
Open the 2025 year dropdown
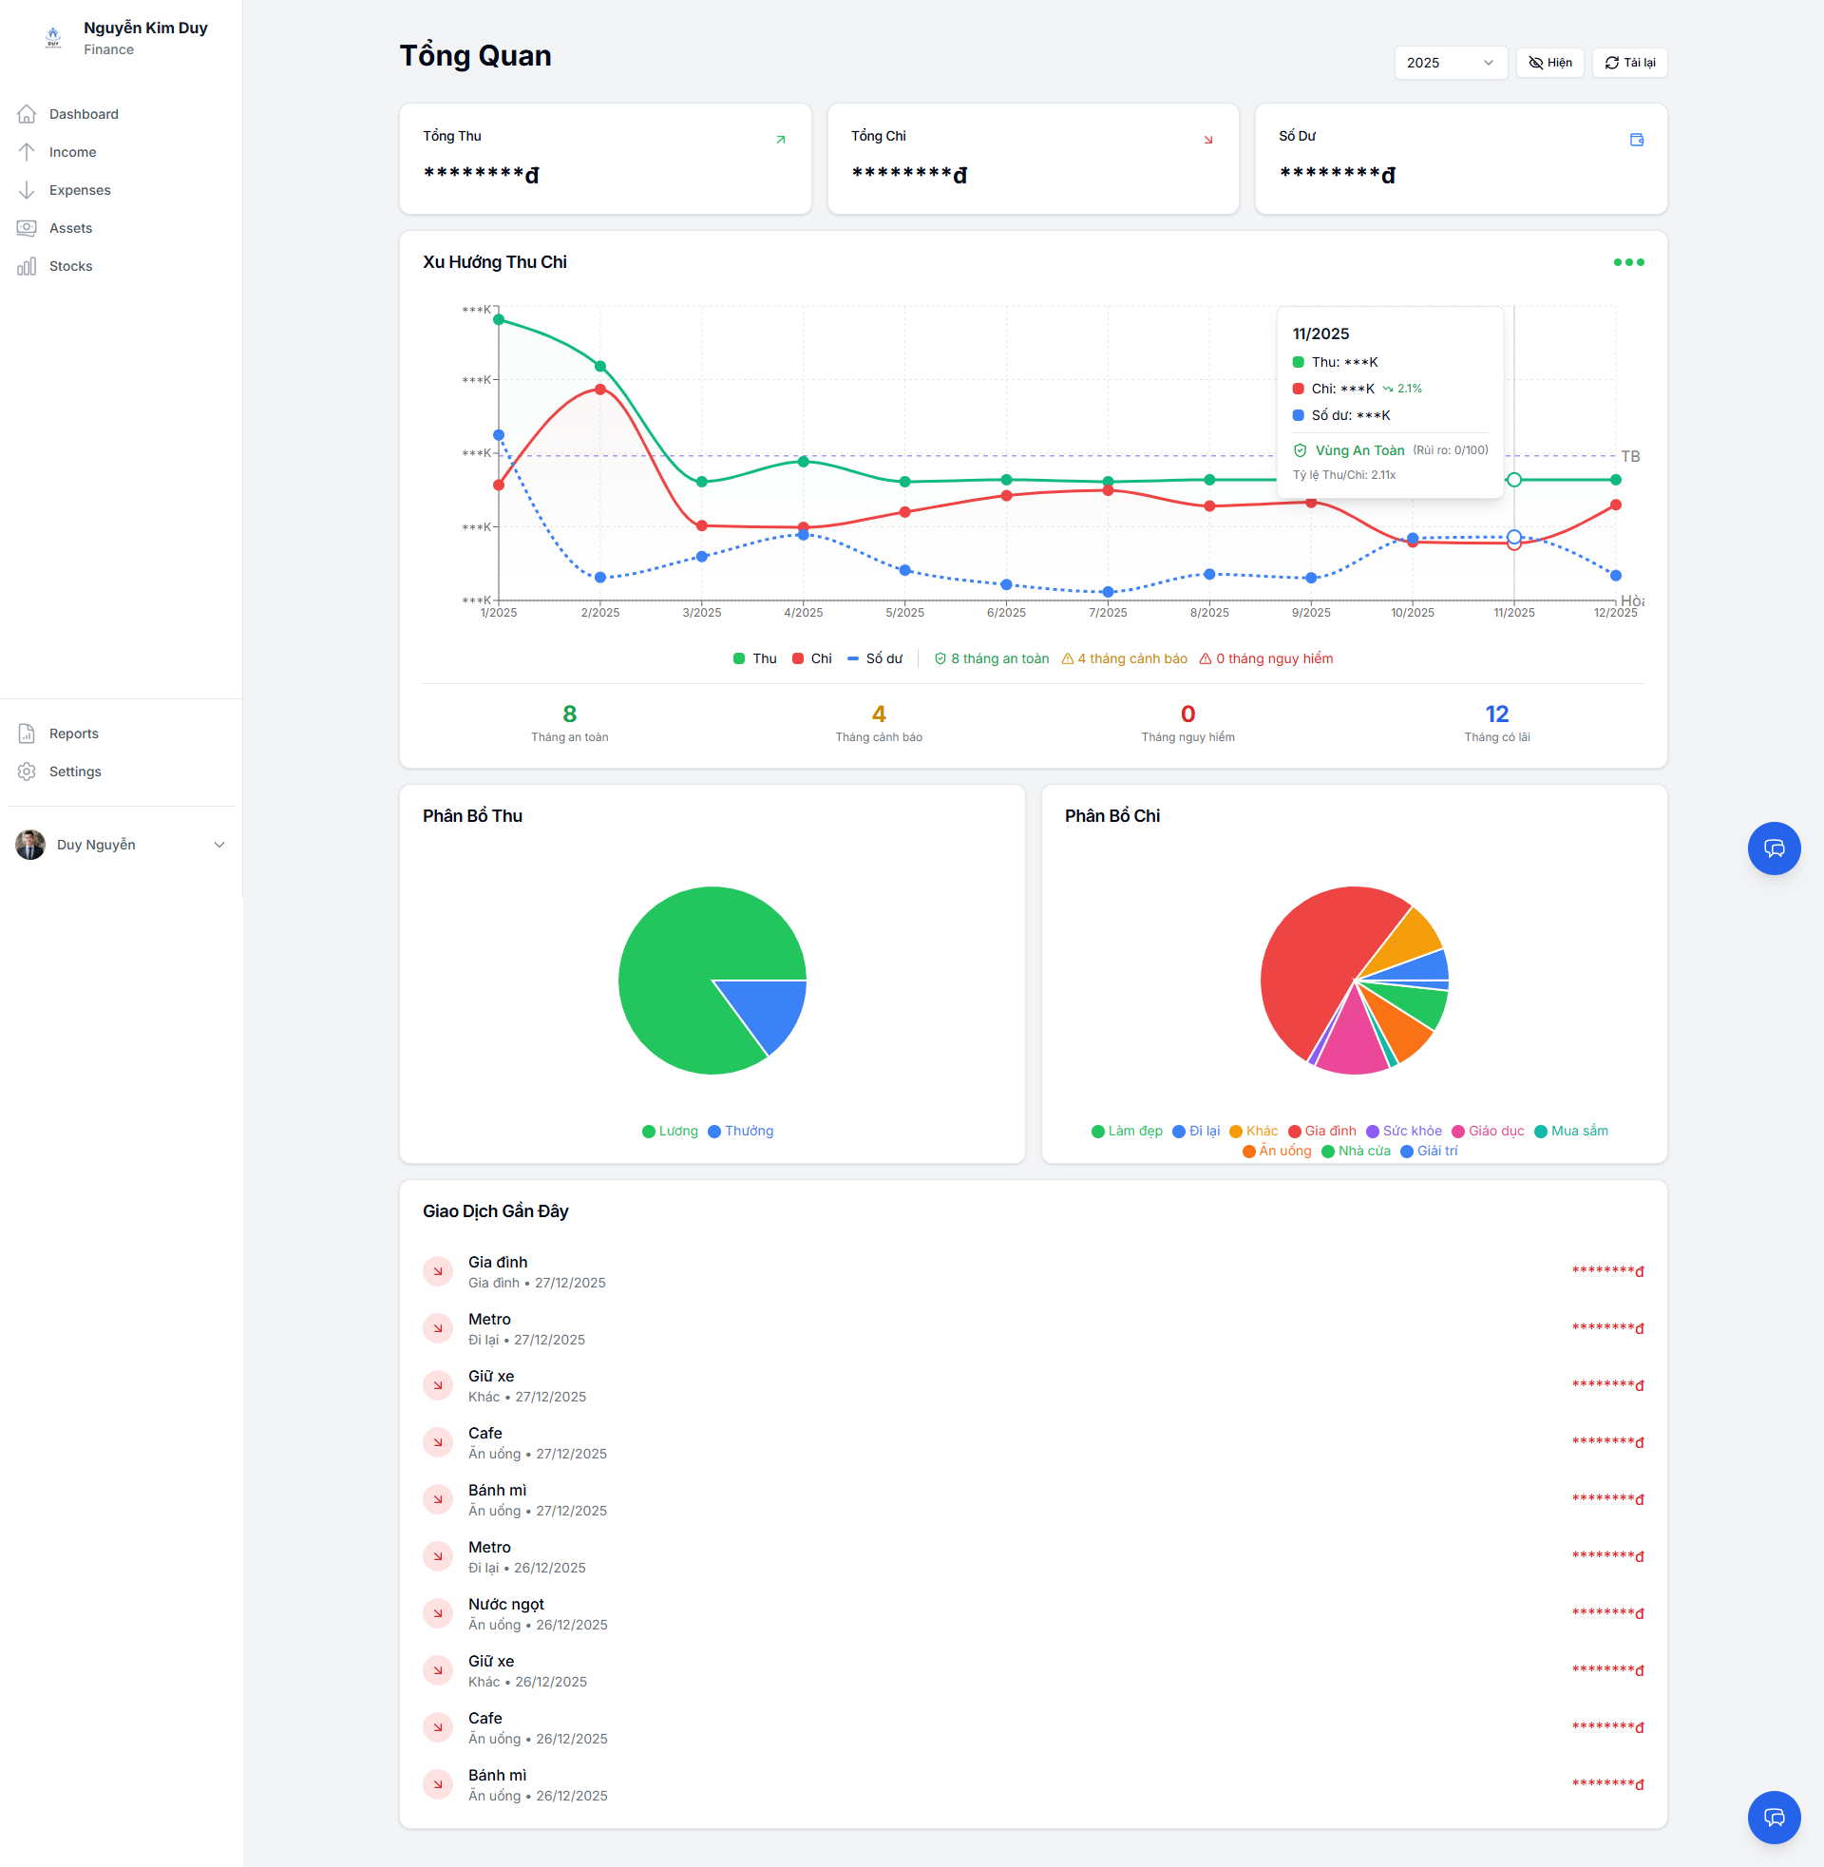1450,63
